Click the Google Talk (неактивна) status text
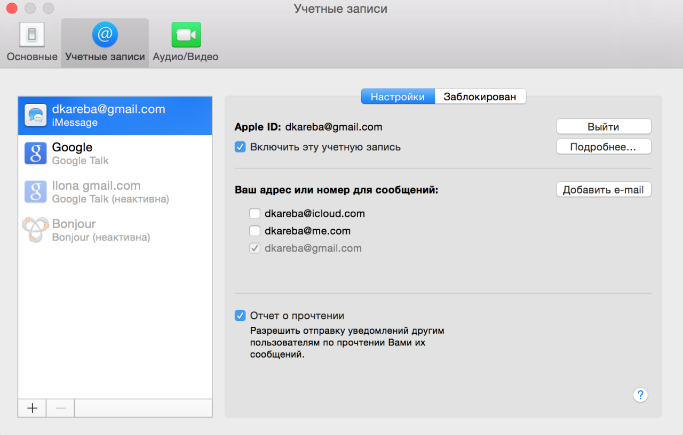Image resolution: width=683 pixels, height=435 pixels. tap(110, 199)
